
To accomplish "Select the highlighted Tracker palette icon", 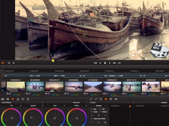I will point(106,99).
